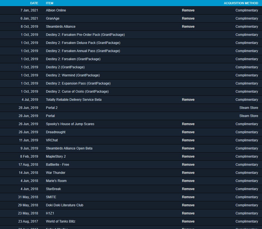Click the date 14 Jun, 2018

29,173
